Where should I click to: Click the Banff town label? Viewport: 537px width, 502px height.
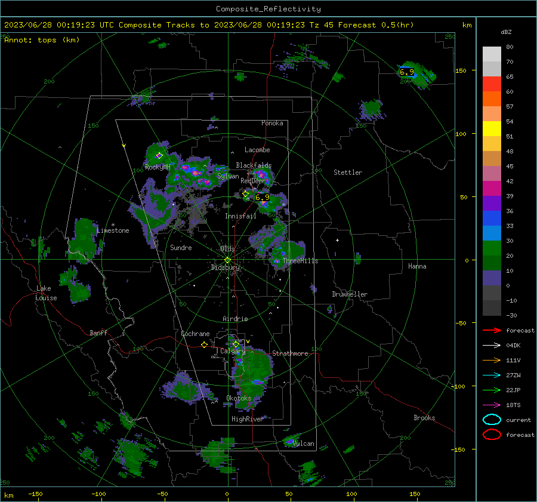point(98,332)
